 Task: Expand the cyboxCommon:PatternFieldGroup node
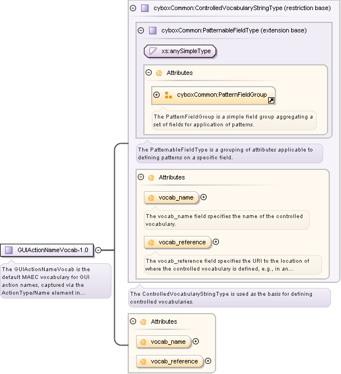coord(157,94)
